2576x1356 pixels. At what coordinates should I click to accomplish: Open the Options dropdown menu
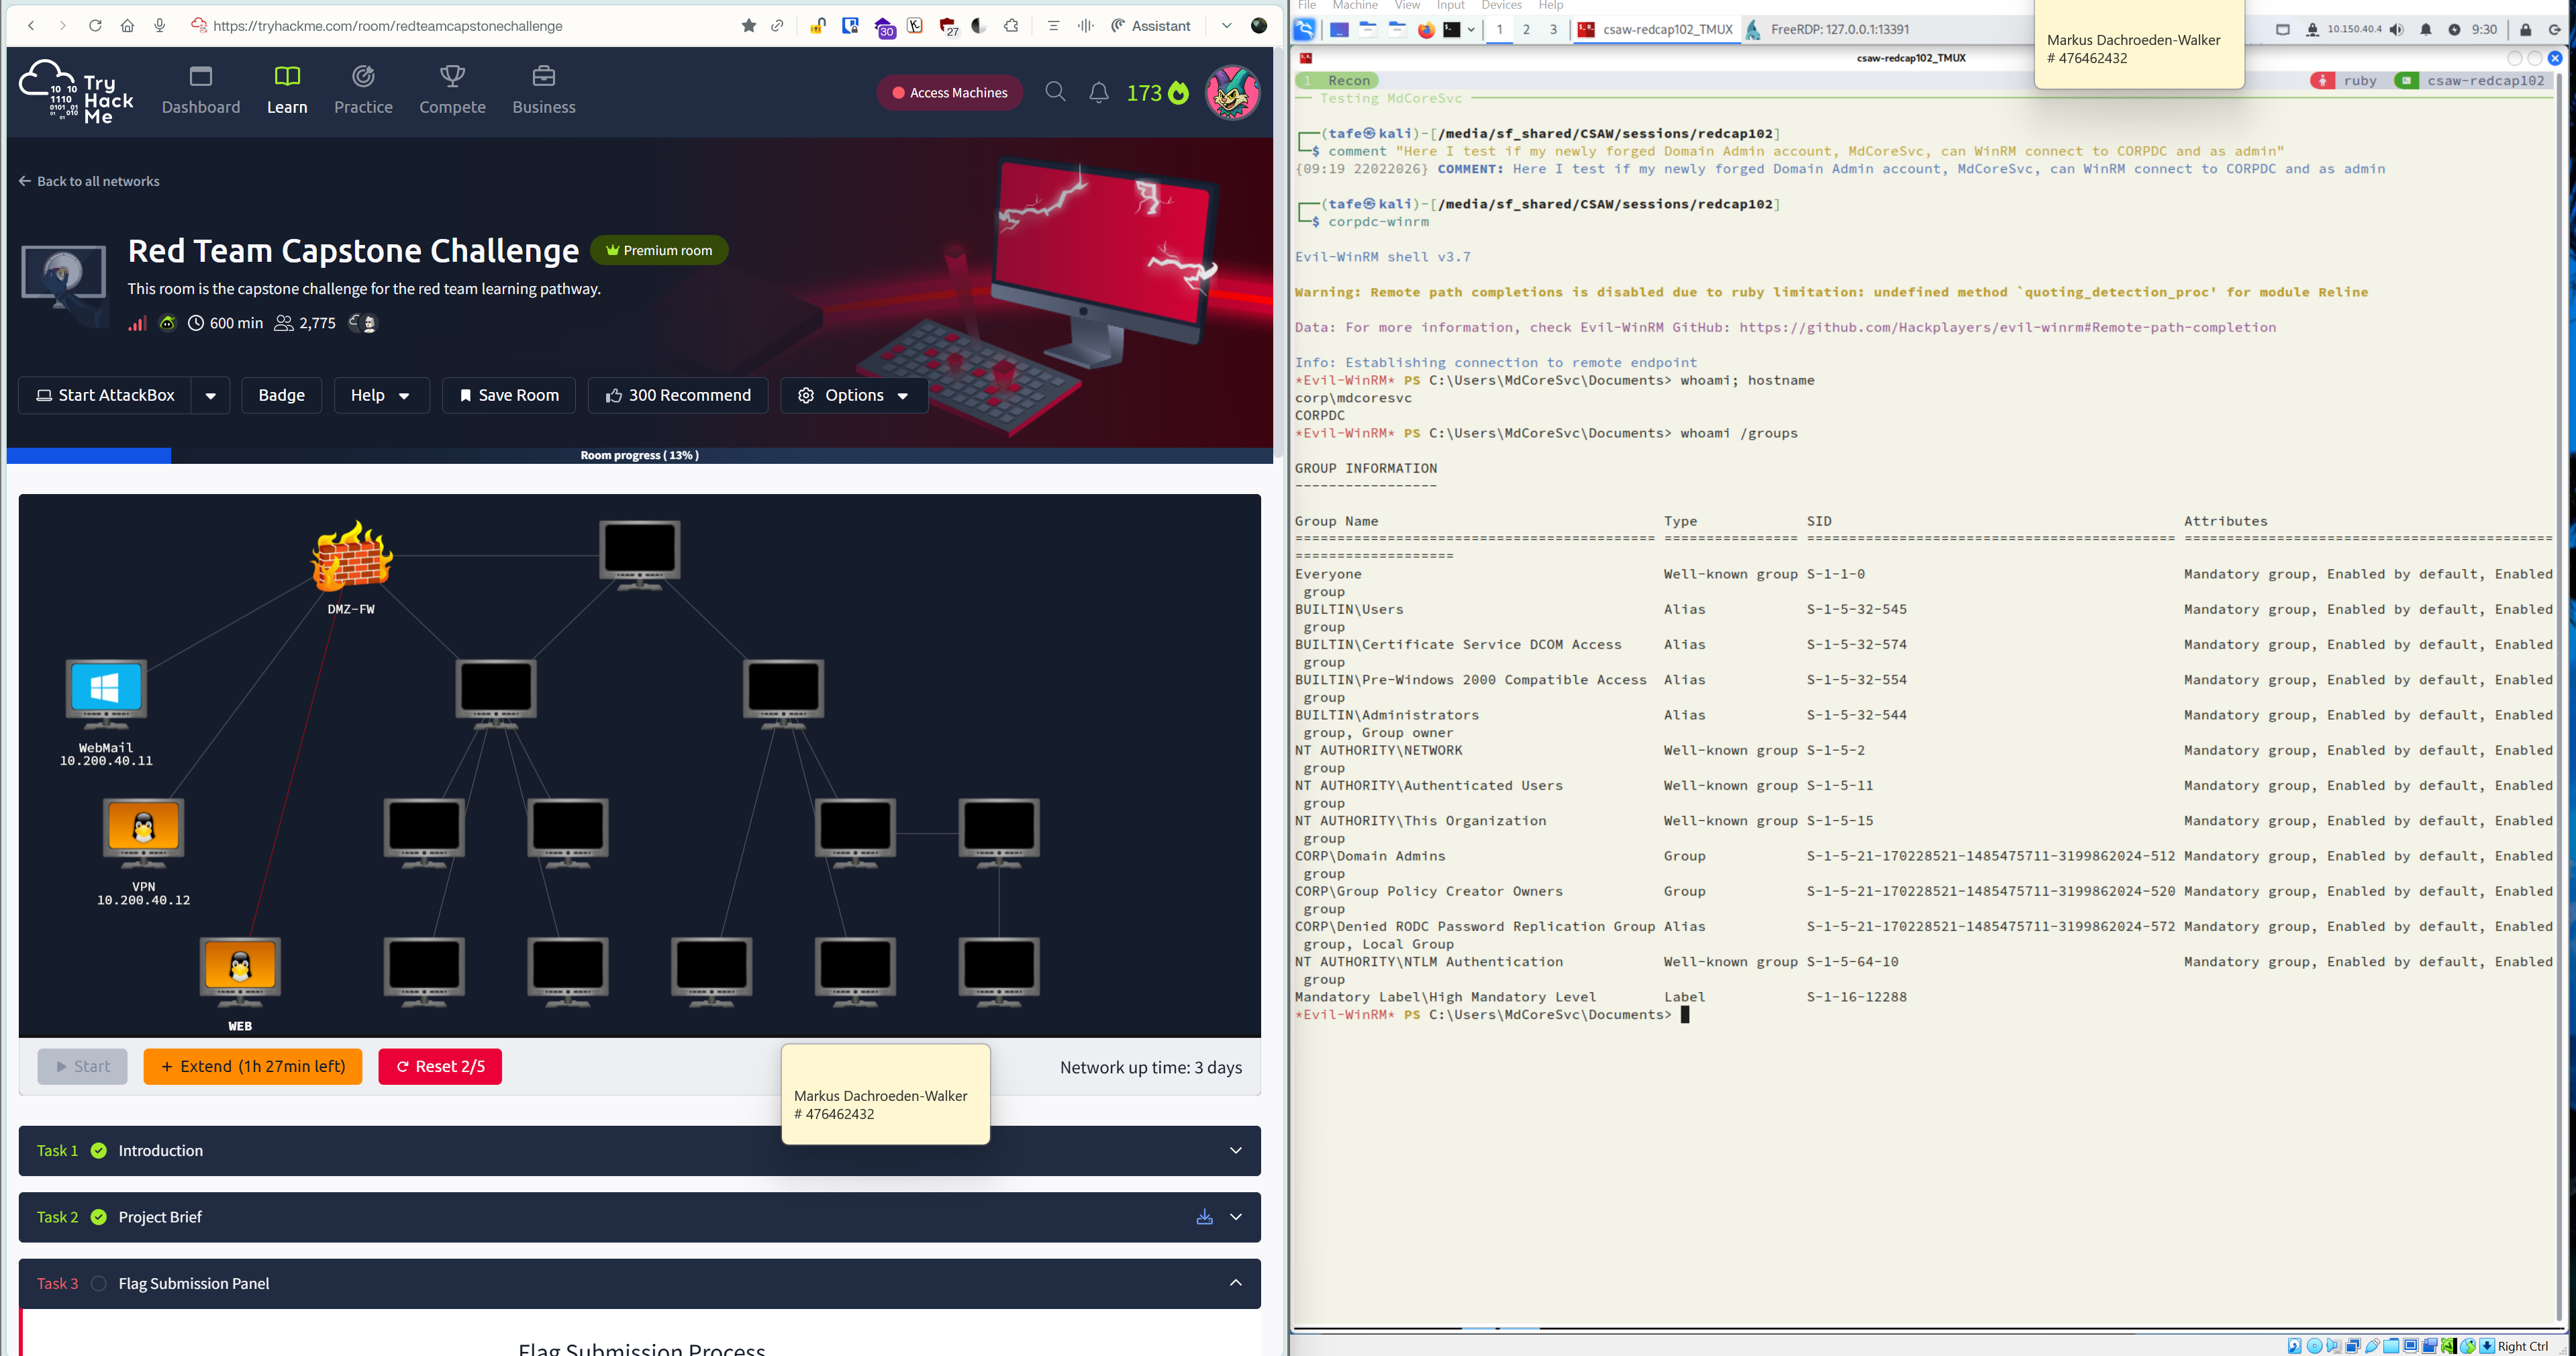854,396
